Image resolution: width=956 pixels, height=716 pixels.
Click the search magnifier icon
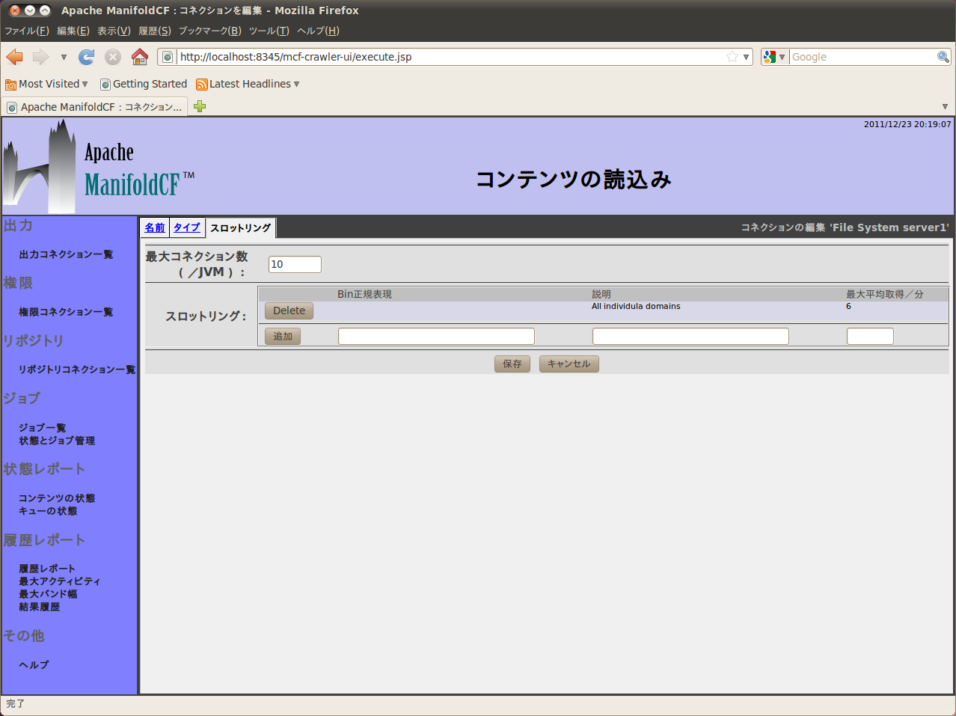pos(943,57)
